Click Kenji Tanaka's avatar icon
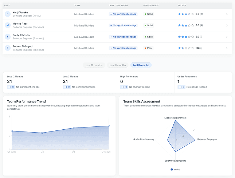The height and width of the screenshot is (178, 235). coord(8,14)
